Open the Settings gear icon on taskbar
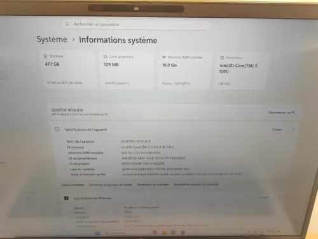The width and height of the screenshot is (318, 239). [x=183, y=233]
